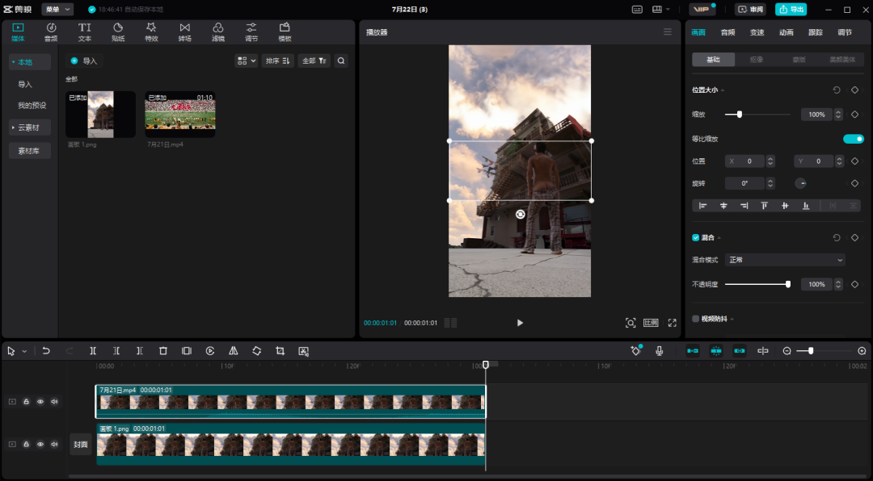873x481 pixels.
Task: Add a keyframe for 缩放 scale
Action: point(854,115)
